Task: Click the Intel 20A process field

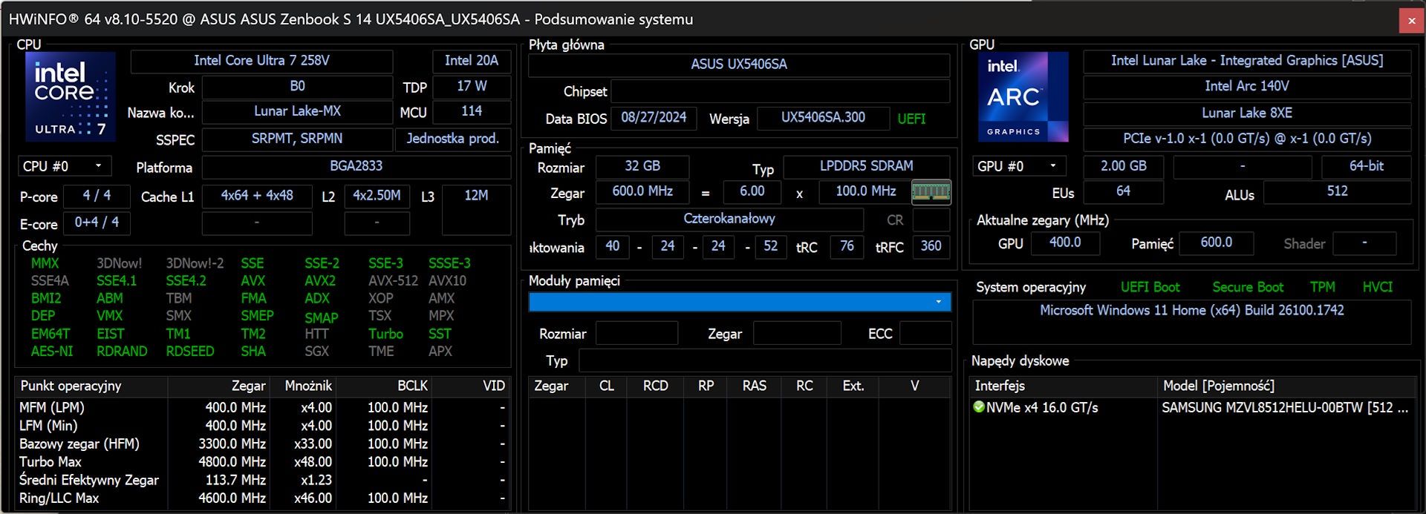Action: coord(472,61)
